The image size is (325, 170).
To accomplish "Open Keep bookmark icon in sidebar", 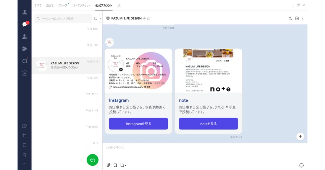I will (25, 145).
